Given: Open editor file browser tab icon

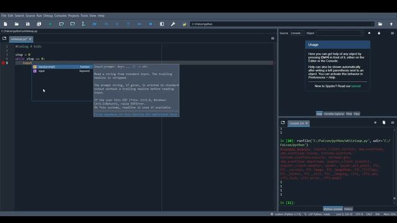Looking at the screenshot, I should click(4, 38).
